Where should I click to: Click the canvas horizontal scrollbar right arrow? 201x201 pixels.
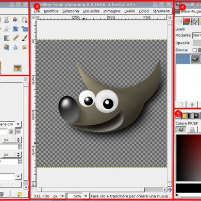pos(165,190)
